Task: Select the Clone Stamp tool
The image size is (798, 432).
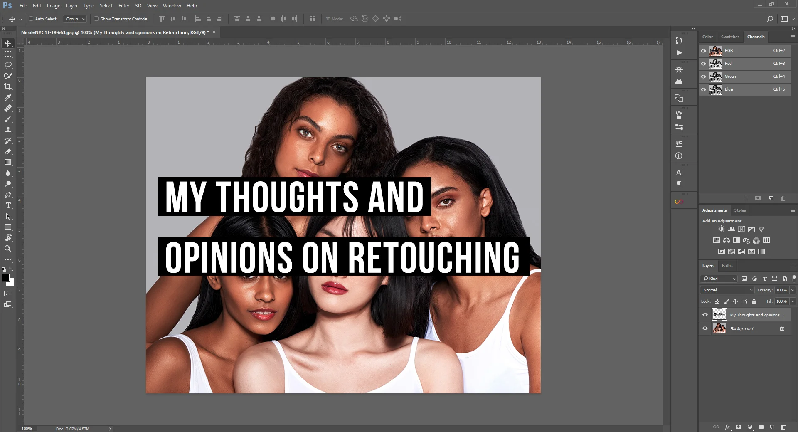Action: point(8,130)
